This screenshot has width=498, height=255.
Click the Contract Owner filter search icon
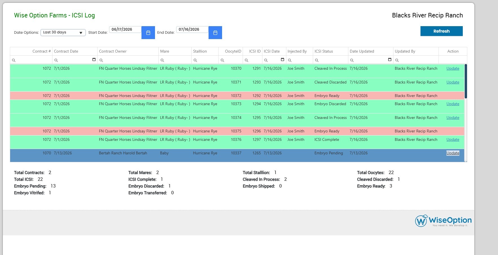(x=101, y=60)
